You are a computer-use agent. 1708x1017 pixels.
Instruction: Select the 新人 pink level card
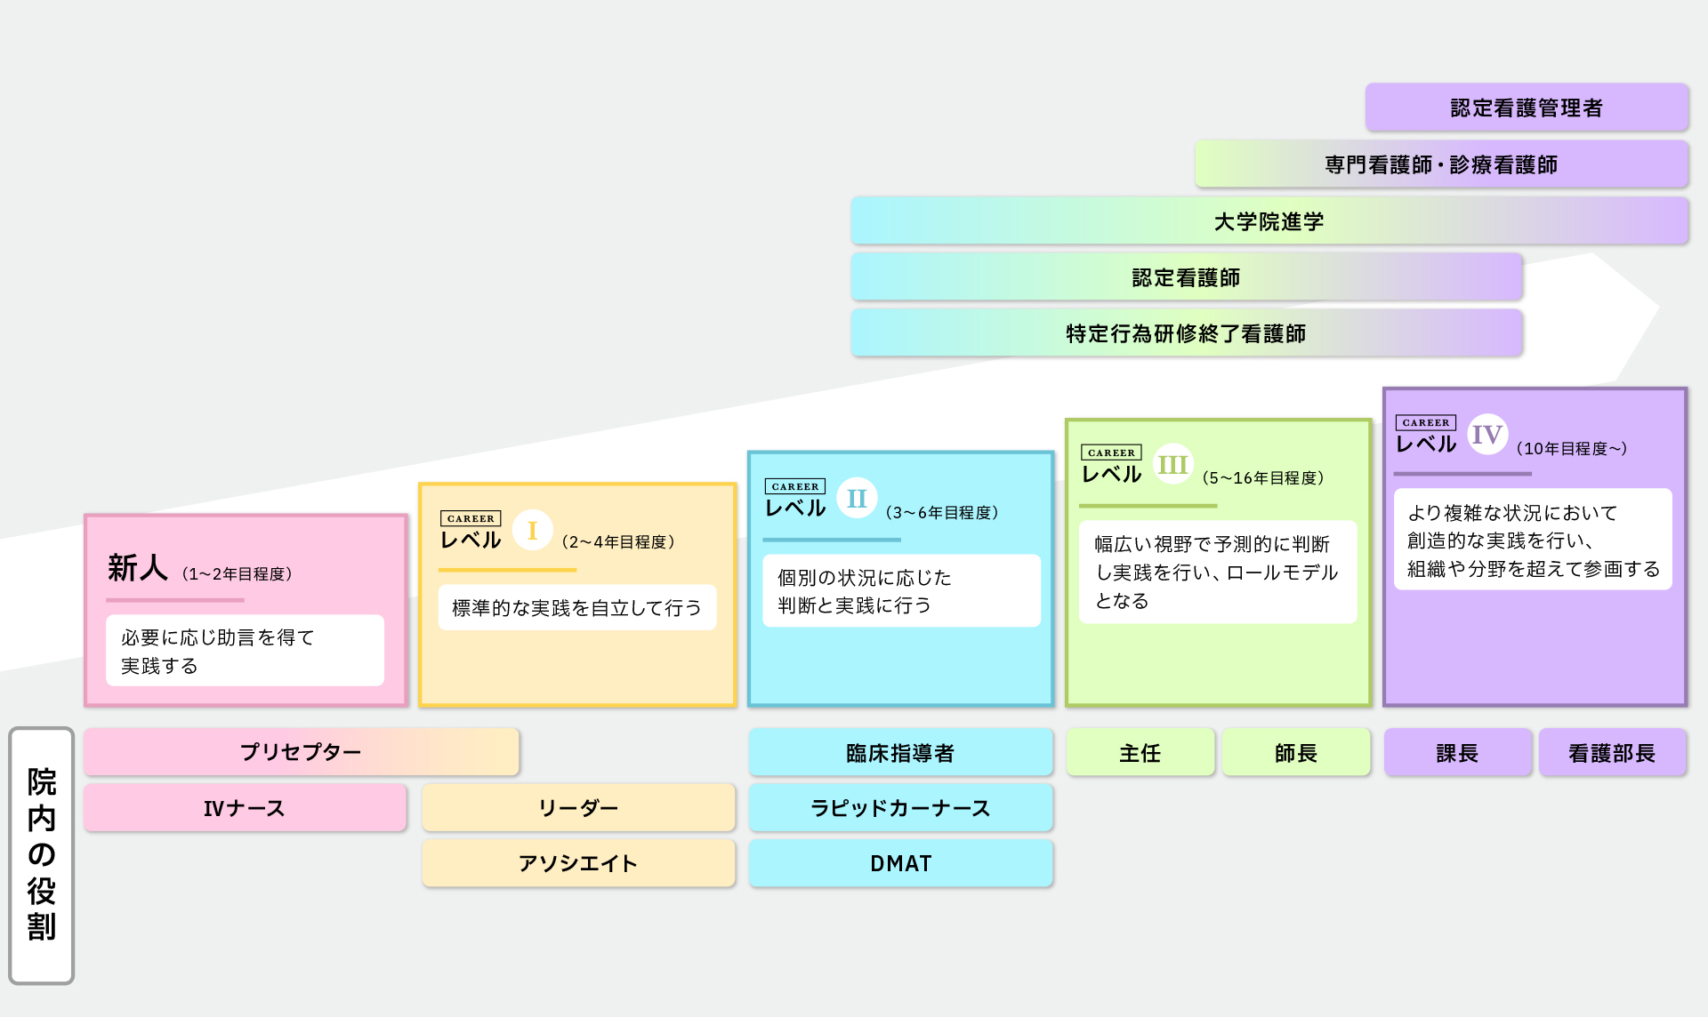click(x=246, y=610)
